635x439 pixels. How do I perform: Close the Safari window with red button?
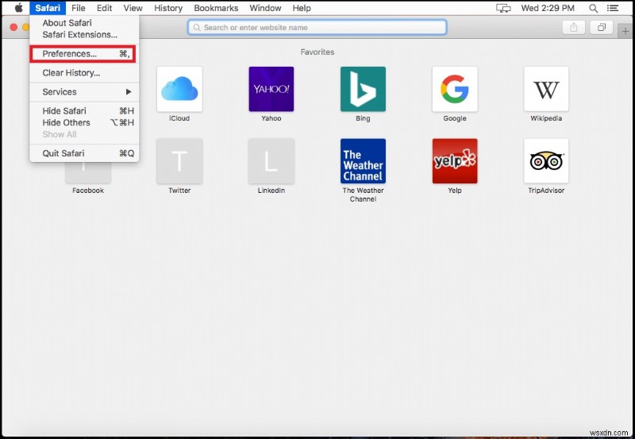click(x=13, y=27)
